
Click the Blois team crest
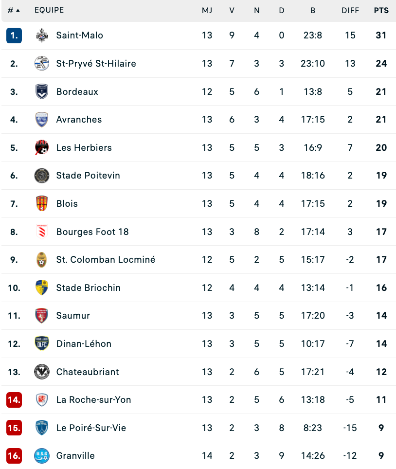point(42,203)
